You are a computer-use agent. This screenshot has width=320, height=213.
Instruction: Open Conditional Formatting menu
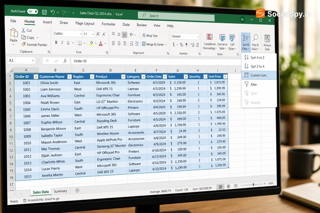[x=210, y=42]
